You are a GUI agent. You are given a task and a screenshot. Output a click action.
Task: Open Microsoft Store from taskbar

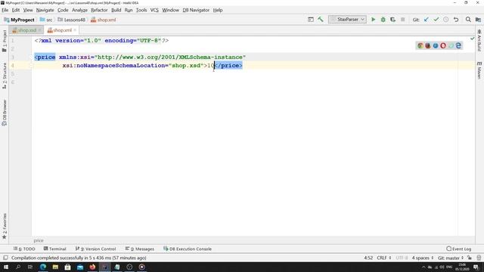tap(67, 267)
